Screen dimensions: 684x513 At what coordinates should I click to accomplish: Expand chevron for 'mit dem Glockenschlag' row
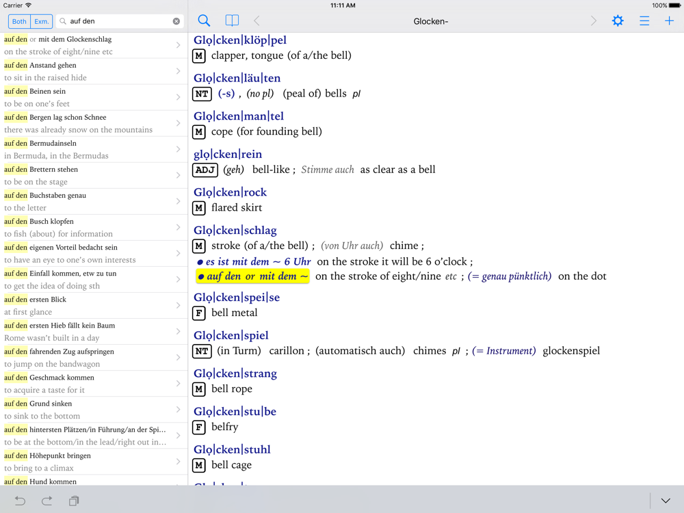[178, 45]
